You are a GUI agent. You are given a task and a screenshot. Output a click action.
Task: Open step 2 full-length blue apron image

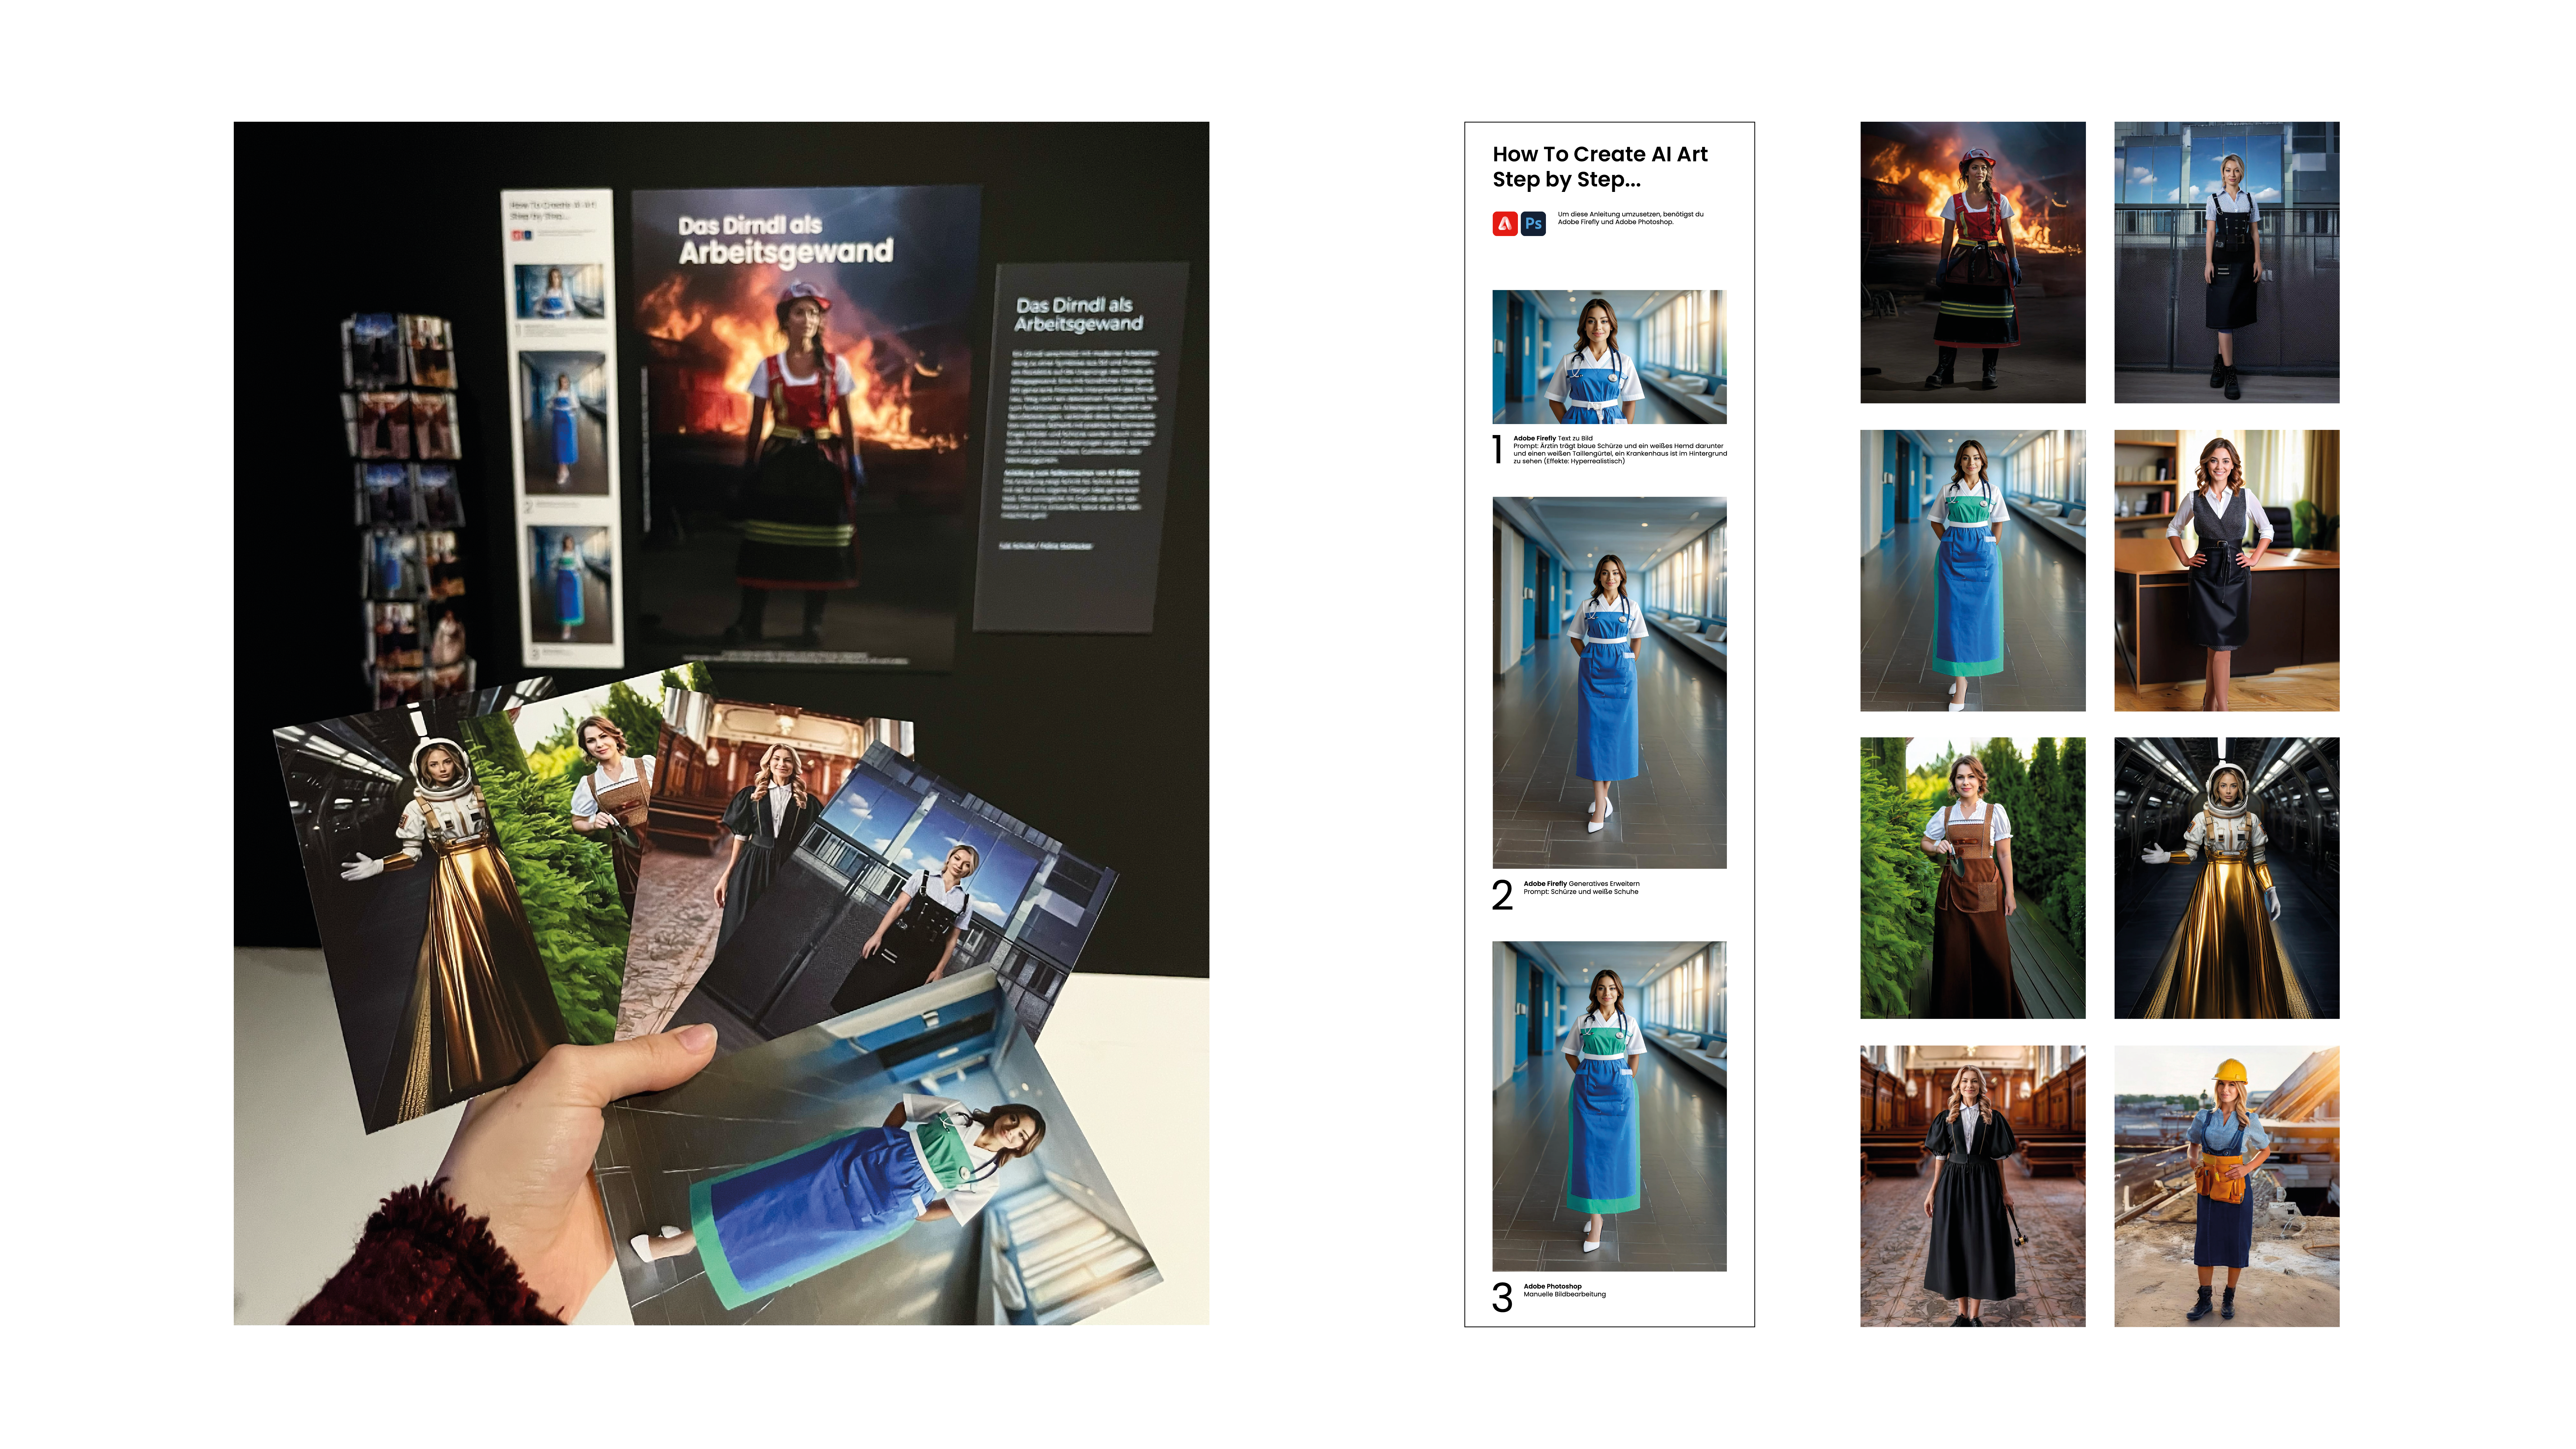[x=1609, y=683]
